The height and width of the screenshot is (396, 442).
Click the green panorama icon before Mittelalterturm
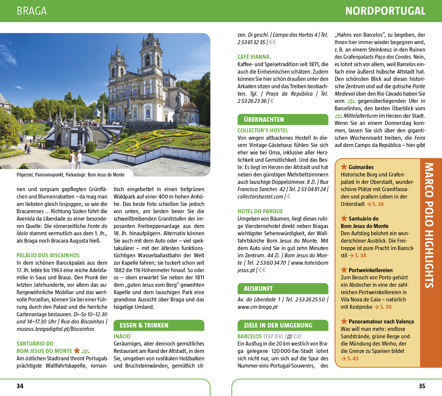[338, 116]
